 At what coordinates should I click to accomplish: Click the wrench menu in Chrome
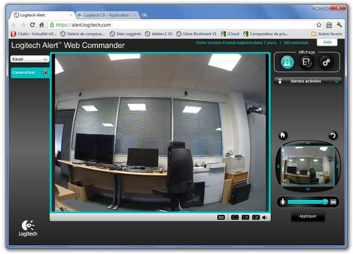click(x=339, y=25)
